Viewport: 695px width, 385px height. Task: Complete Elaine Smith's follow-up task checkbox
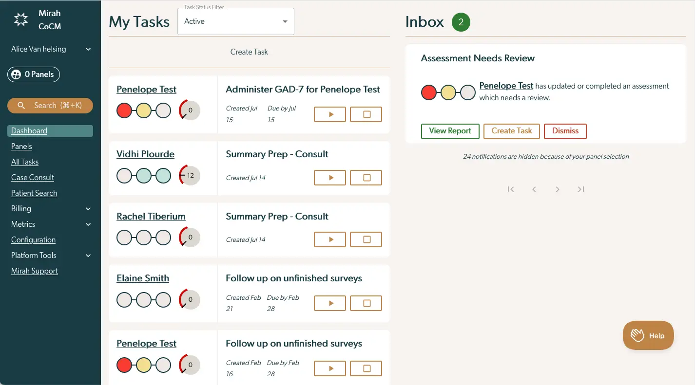[x=366, y=303]
